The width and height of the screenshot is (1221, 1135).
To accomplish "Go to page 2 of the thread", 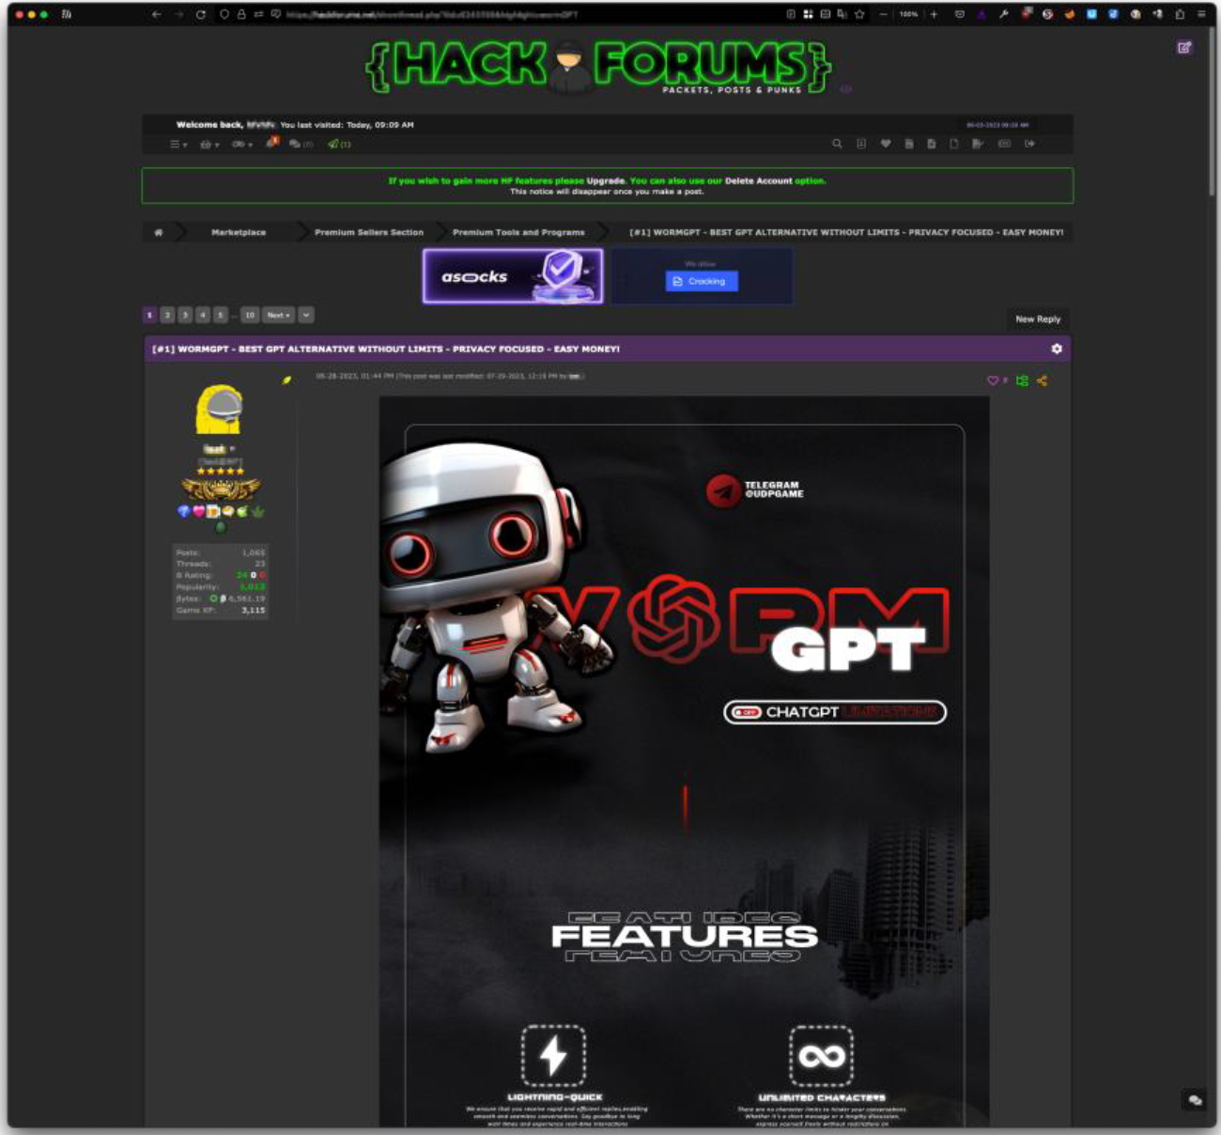I will (x=167, y=315).
